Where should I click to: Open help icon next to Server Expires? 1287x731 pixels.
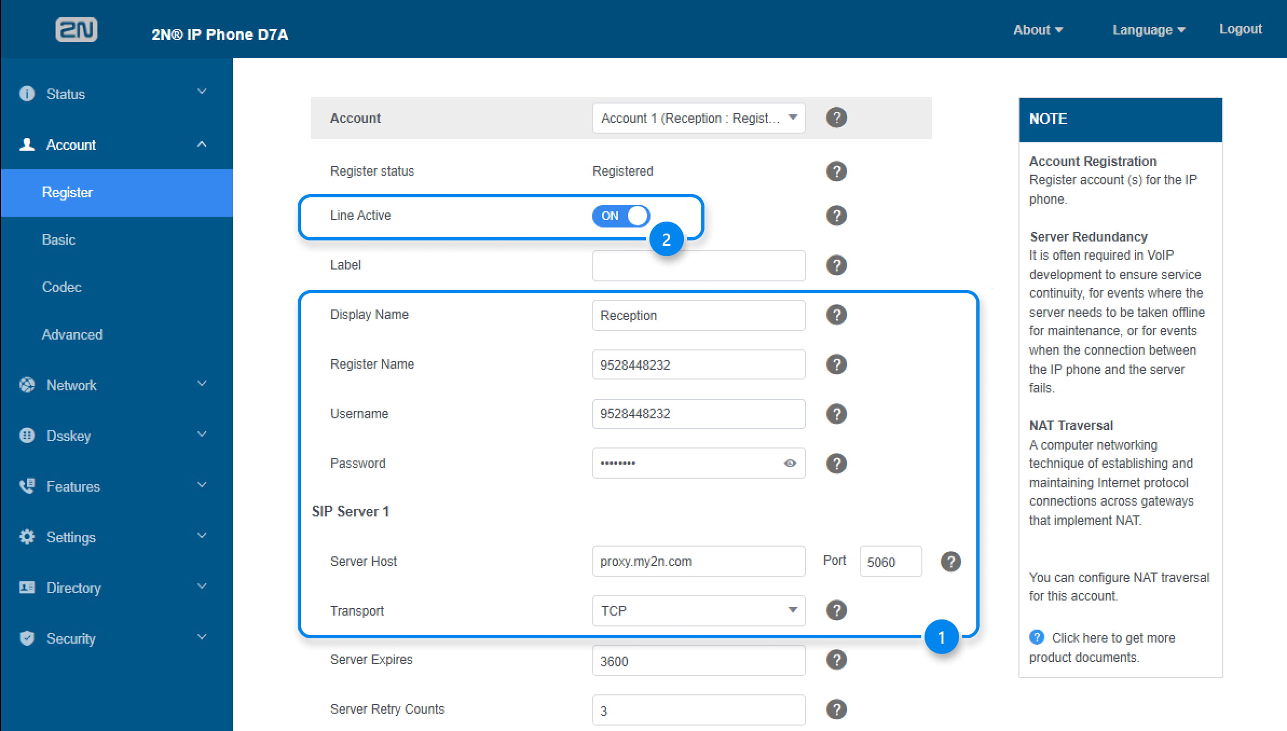(836, 660)
